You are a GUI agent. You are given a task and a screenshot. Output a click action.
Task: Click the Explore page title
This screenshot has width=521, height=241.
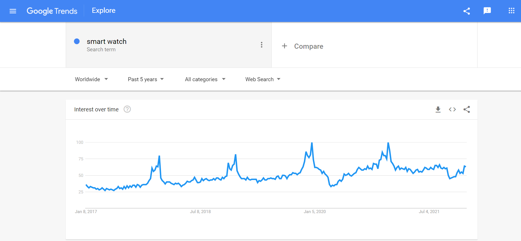[x=104, y=11]
